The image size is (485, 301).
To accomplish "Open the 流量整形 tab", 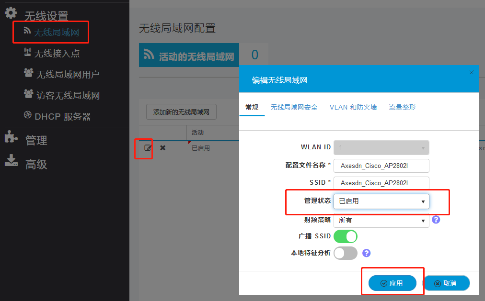I will tap(402, 107).
